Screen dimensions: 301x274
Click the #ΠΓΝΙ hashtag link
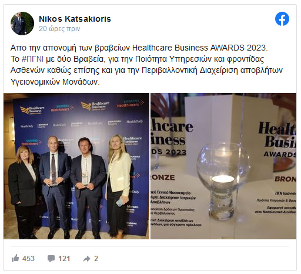tap(32, 59)
